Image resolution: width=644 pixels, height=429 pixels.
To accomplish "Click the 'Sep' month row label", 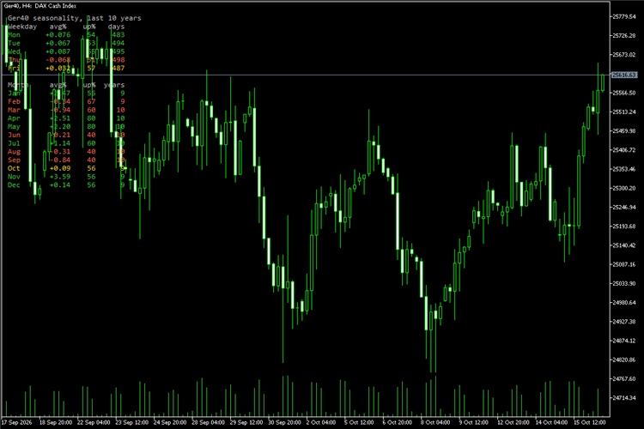I will pyautogui.click(x=14, y=160).
